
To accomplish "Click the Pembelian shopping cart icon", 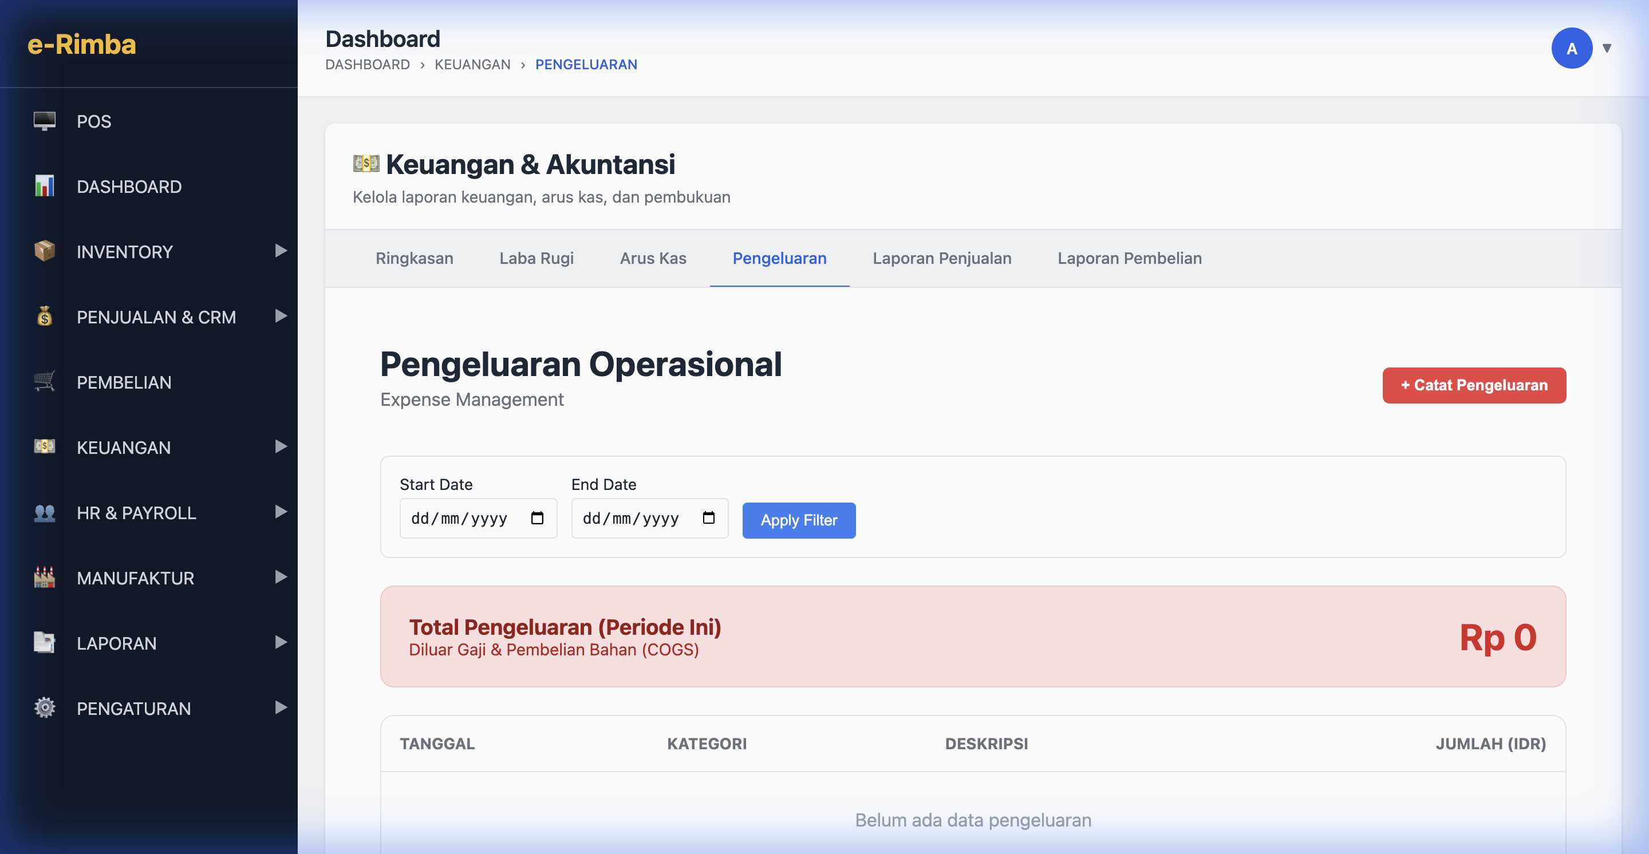I will tap(44, 382).
